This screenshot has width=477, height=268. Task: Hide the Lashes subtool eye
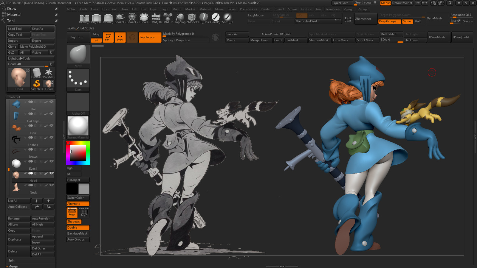tap(52, 138)
